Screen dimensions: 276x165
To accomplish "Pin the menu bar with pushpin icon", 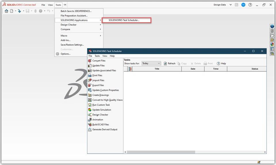I will click(65, 5).
